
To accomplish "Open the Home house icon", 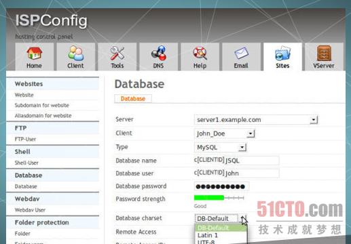I will (x=35, y=54).
